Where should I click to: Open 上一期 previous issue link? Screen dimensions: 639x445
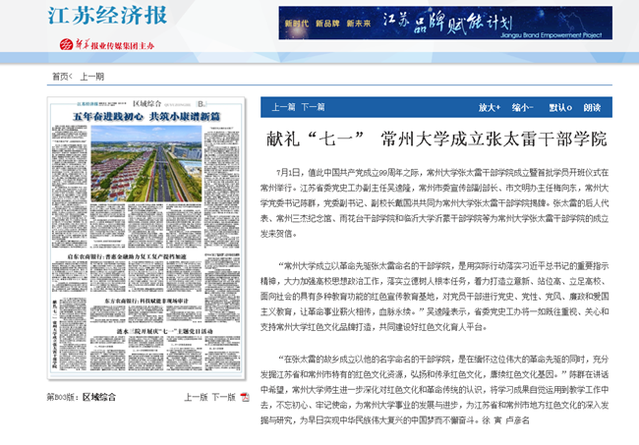pos(91,77)
